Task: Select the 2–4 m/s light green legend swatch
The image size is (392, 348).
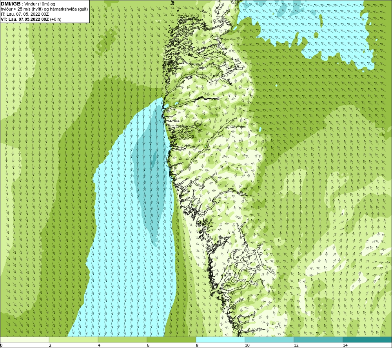Action: (74, 339)
